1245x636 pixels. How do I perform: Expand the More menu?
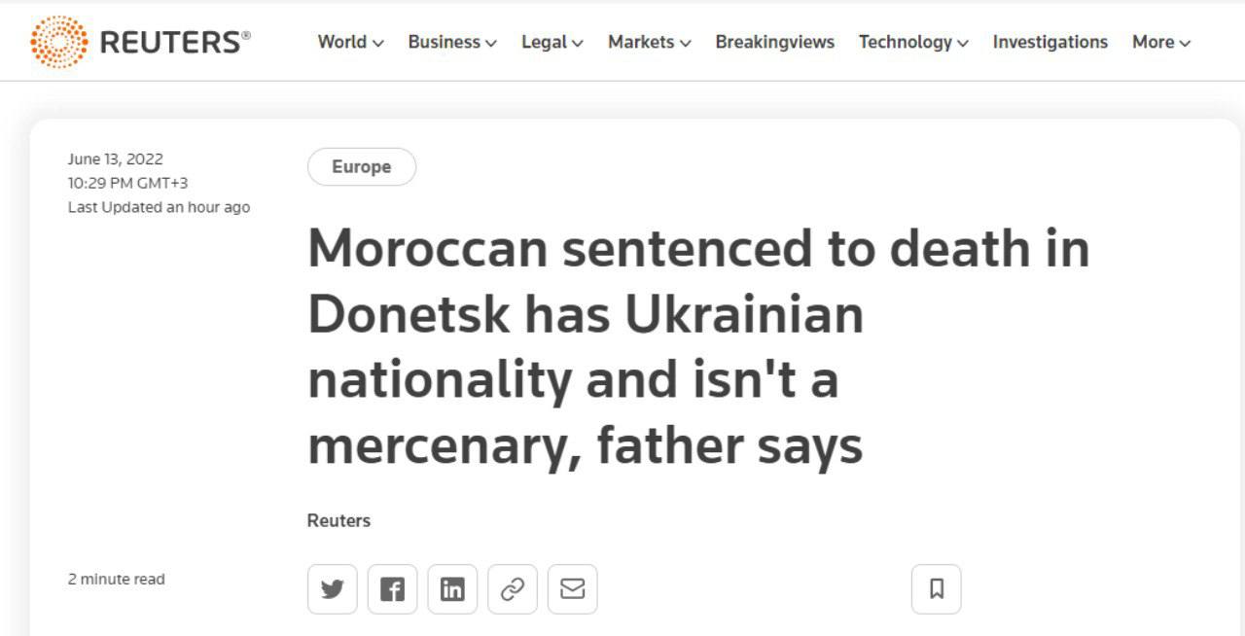coord(1159,42)
